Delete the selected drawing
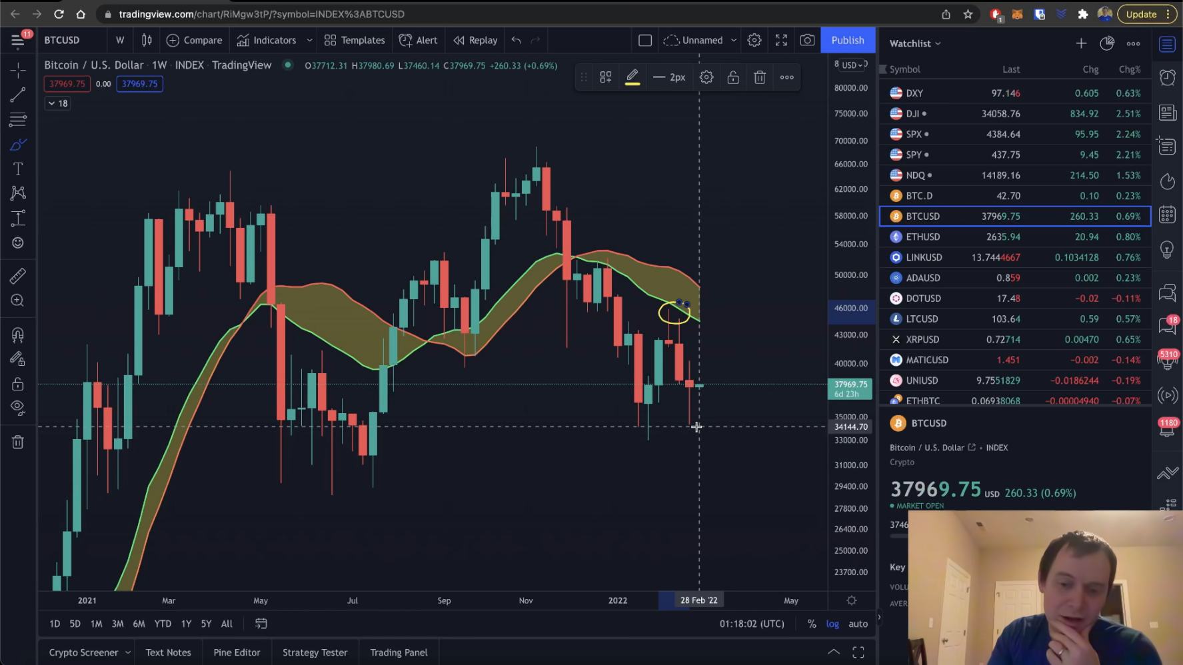1183x665 pixels. click(x=760, y=77)
